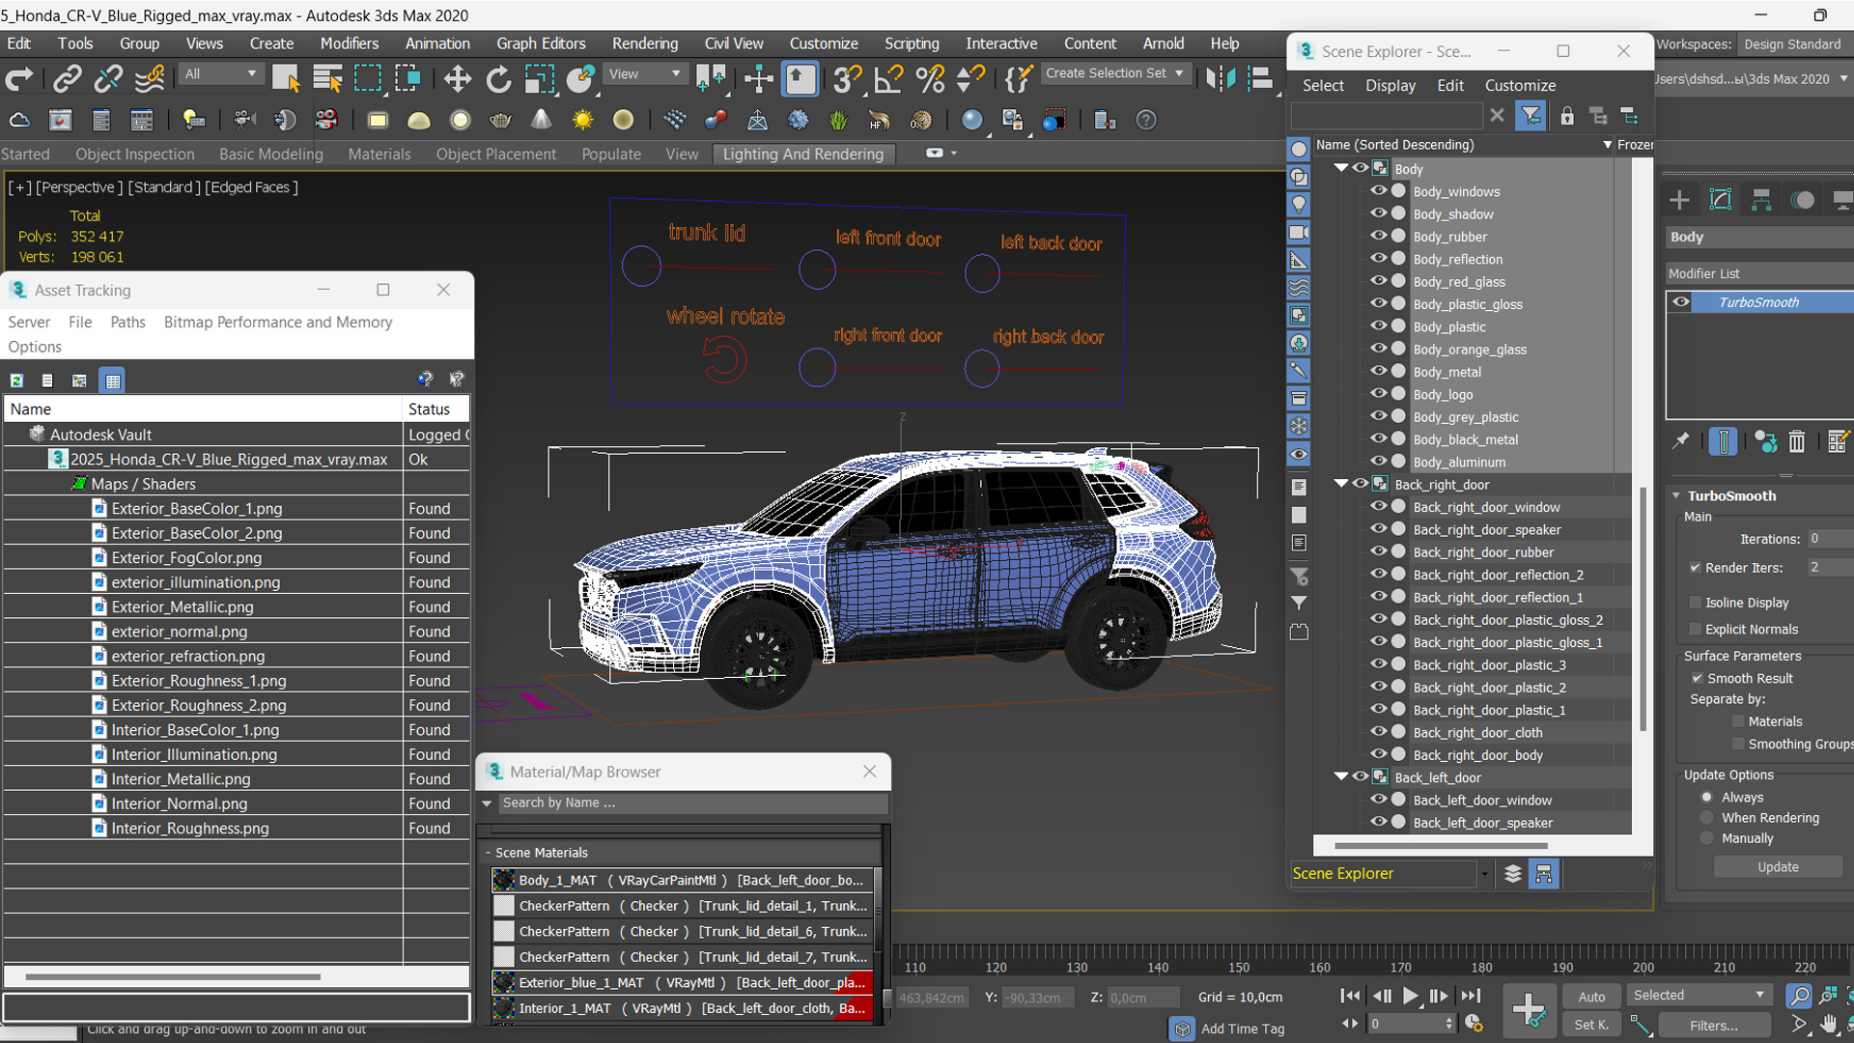This screenshot has height=1043, width=1854.
Task: Click Scene Explorer horizontal scrollbar
Action: 1440,846
